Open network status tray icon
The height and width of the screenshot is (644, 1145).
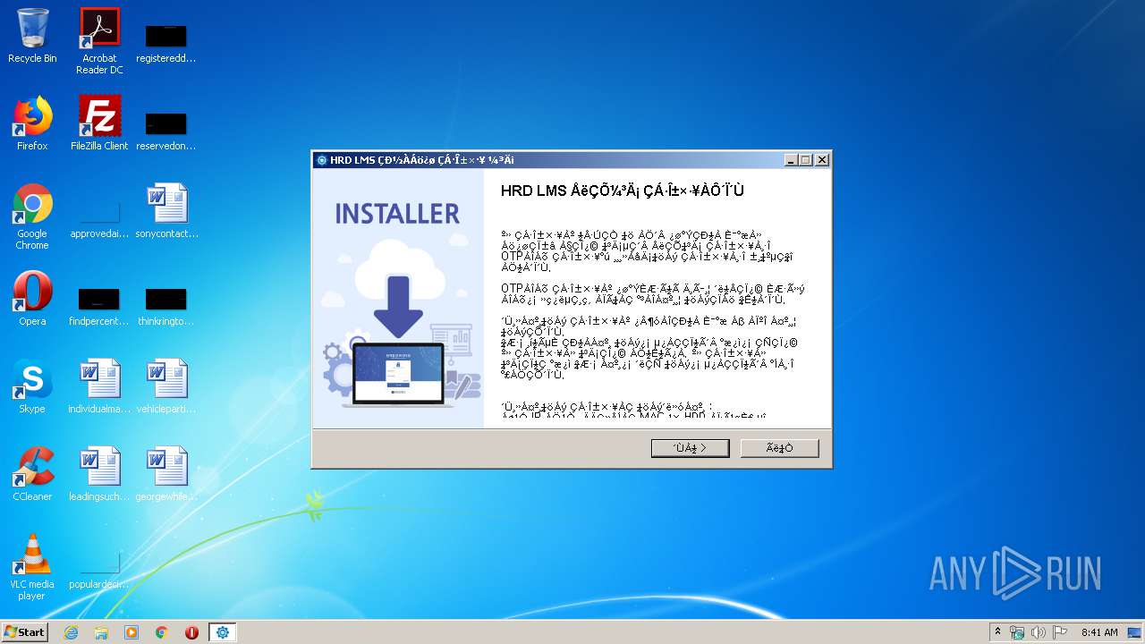click(1017, 632)
